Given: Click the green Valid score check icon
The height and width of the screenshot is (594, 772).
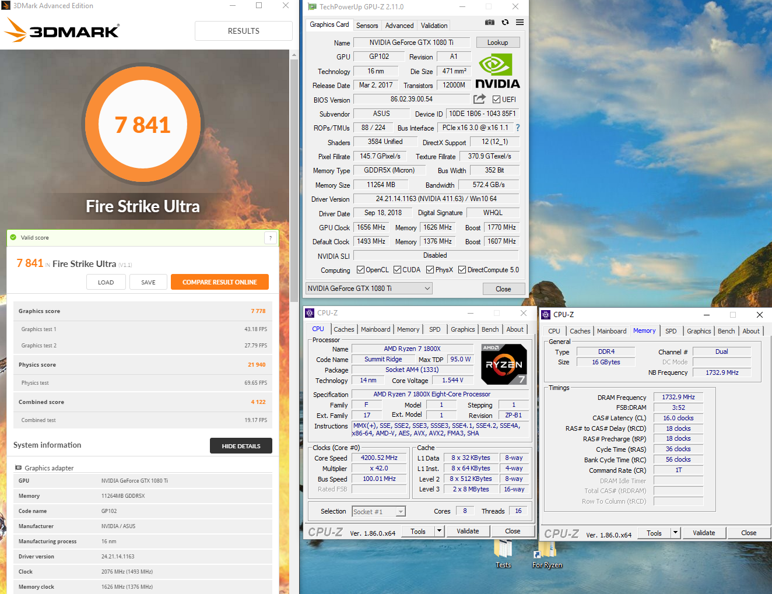Looking at the screenshot, I should tap(13, 237).
